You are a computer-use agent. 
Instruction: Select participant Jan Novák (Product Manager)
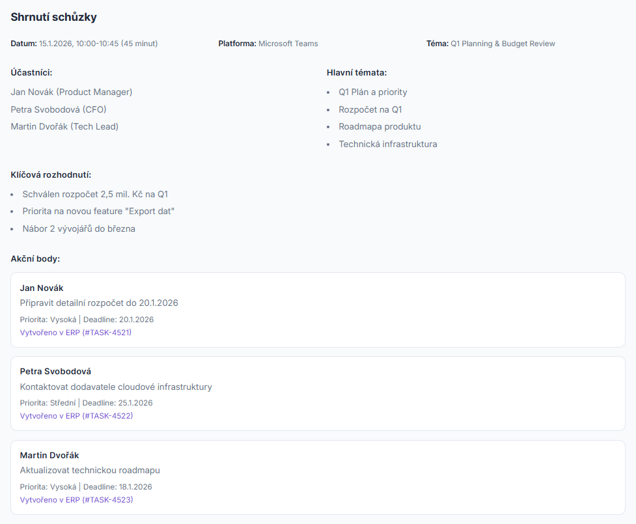tap(72, 92)
